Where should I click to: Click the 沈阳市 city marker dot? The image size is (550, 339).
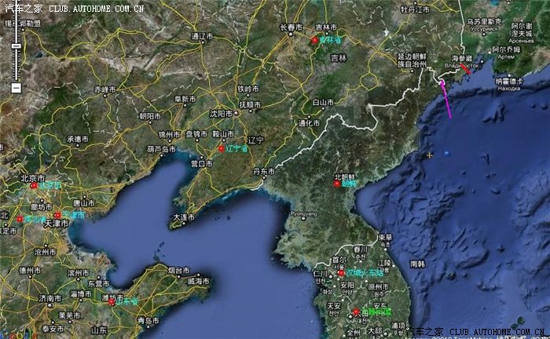pos(236,113)
